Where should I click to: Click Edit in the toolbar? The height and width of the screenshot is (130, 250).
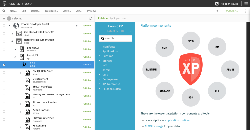coord(24,11)
